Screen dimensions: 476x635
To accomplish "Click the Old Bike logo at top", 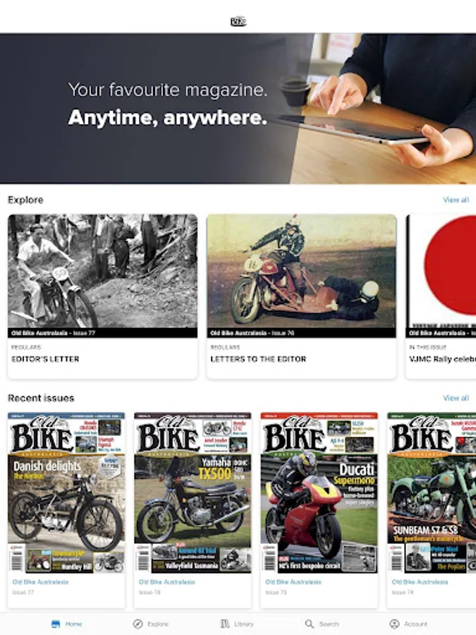I will pos(238,21).
